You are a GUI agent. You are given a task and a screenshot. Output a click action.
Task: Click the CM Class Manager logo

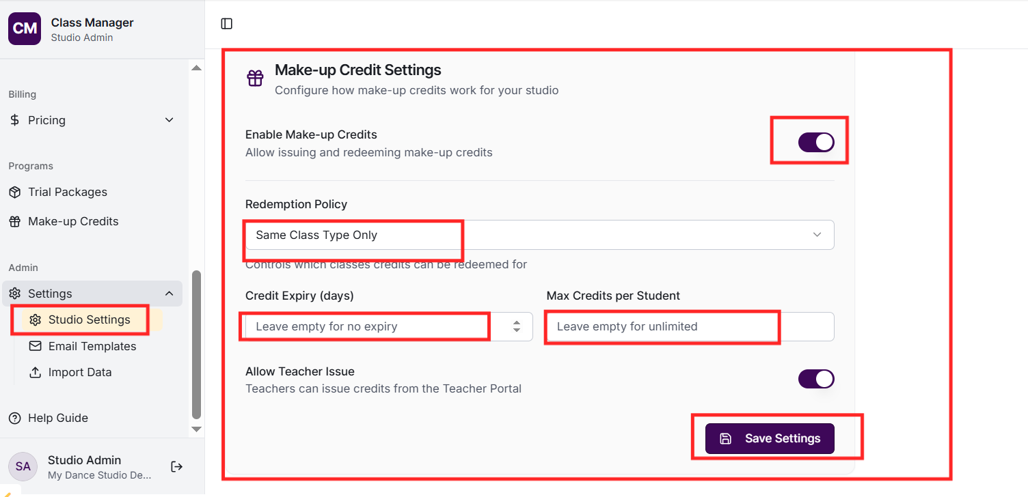[x=25, y=29]
